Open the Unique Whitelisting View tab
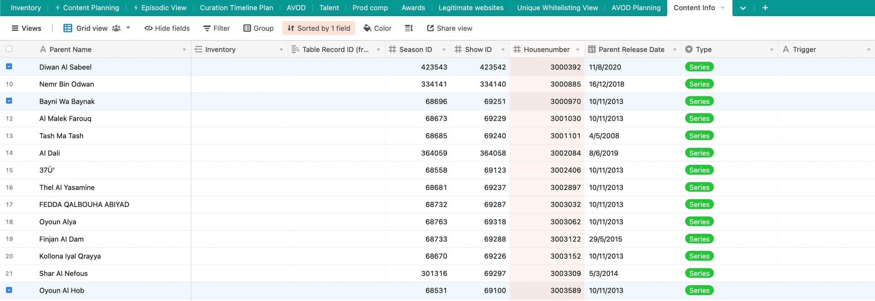This screenshot has height=301, width=875. (x=557, y=8)
